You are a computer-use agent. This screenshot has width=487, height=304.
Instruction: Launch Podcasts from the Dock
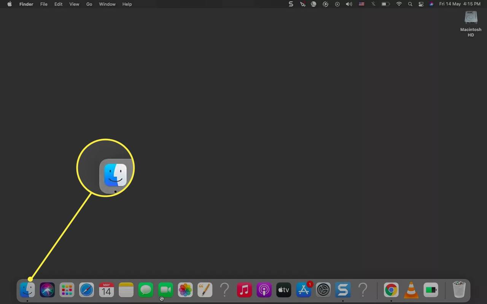pyautogui.click(x=264, y=290)
